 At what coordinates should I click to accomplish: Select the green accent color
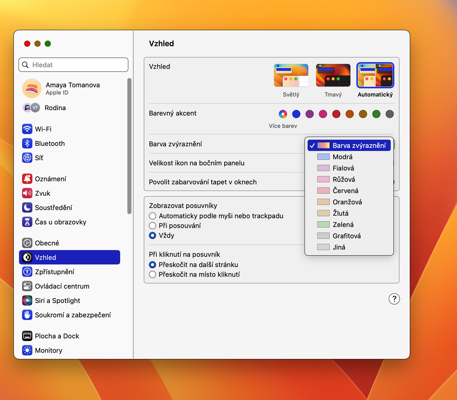(x=376, y=114)
